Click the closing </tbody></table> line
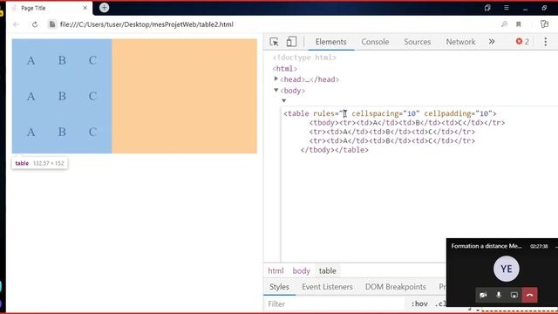This screenshot has width=558, height=314. pos(335,150)
